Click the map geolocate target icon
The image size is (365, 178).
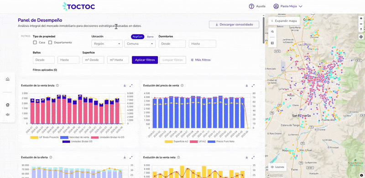(361, 37)
